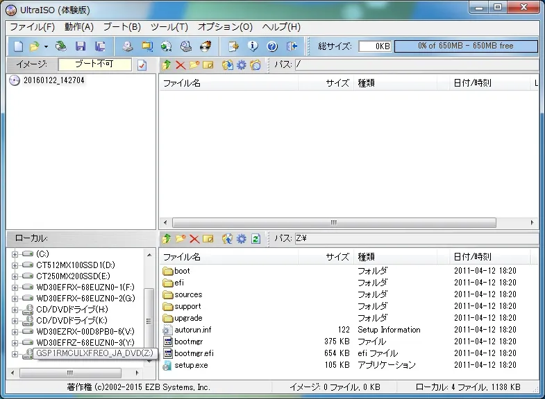Expand the CT512MX100SSD1(D:) node
The width and height of the screenshot is (545, 399).
tap(15, 265)
